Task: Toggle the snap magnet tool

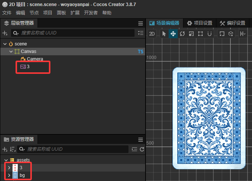Action: (x=210, y=34)
